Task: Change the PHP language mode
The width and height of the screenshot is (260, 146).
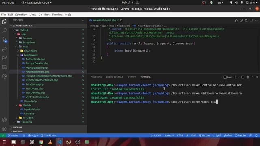Action: (x=193, y=135)
